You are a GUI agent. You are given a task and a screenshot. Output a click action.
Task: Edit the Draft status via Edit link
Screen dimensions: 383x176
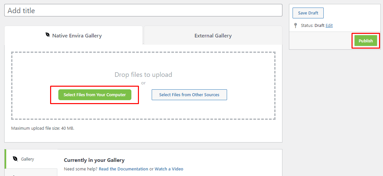tap(329, 25)
